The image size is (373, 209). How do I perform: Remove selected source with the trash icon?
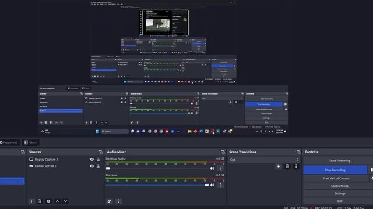(40, 201)
